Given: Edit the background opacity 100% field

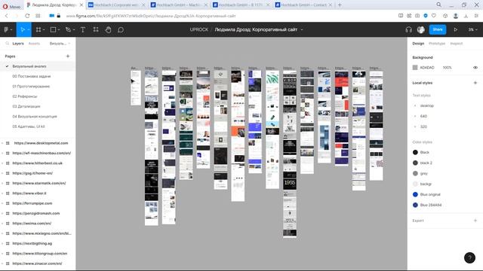Looking at the screenshot, I should [447, 68].
